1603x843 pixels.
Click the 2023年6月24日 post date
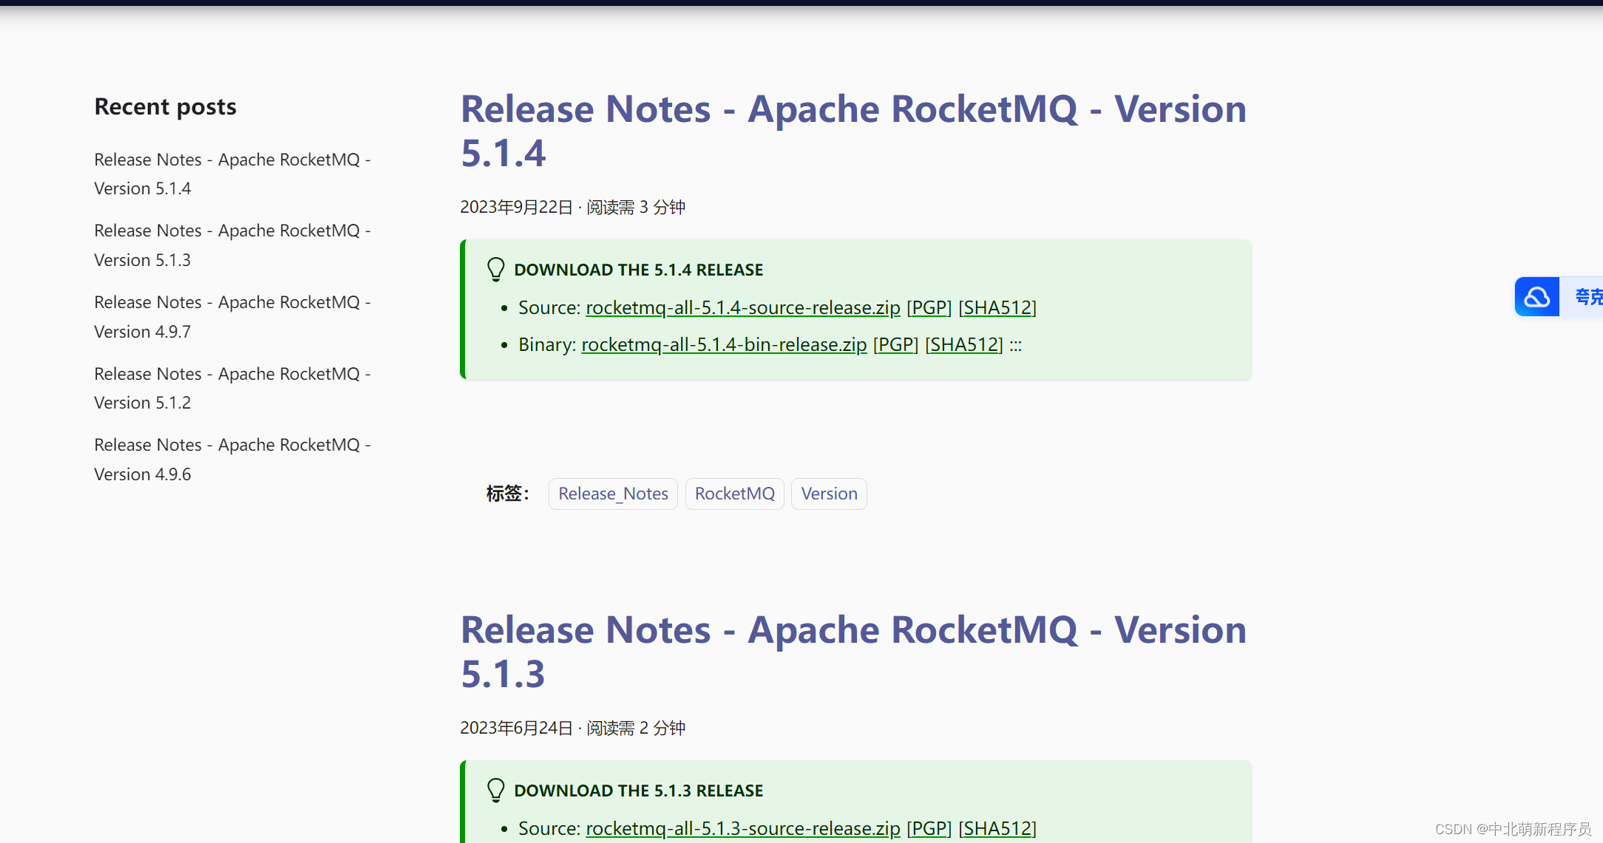click(x=516, y=728)
